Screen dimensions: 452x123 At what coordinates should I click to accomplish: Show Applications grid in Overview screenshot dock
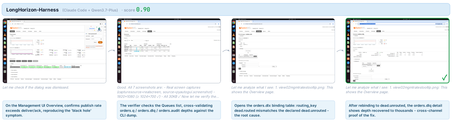point(5,81)
